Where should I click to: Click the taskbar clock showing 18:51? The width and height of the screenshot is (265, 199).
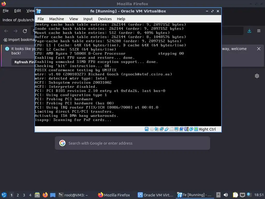(259, 195)
